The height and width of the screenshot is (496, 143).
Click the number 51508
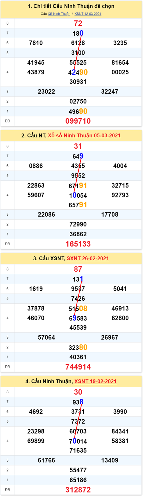click(x=78, y=309)
